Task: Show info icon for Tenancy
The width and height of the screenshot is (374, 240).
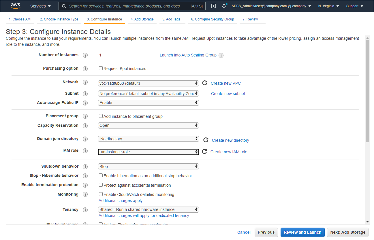Action: [x=85, y=210]
